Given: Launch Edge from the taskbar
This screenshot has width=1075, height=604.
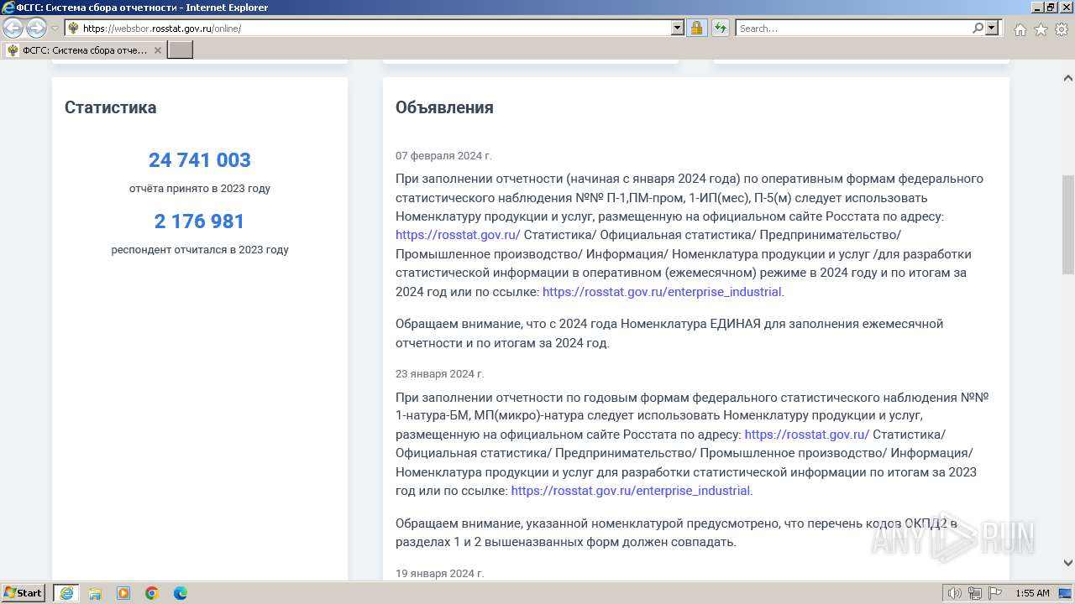Looking at the screenshot, I should (181, 593).
